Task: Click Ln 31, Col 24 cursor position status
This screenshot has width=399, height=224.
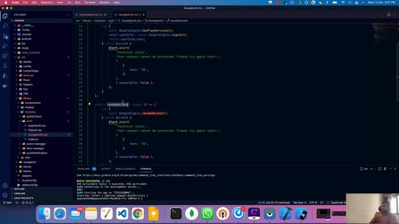Action: (274, 203)
